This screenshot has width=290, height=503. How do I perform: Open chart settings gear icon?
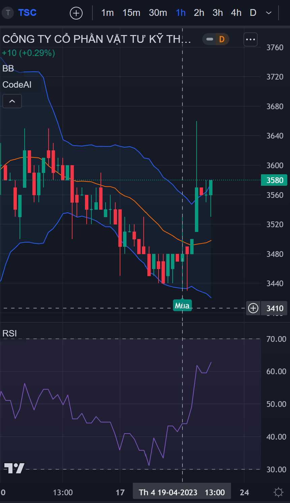pos(279,492)
